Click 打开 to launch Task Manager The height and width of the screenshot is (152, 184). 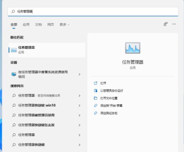tap(103, 83)
